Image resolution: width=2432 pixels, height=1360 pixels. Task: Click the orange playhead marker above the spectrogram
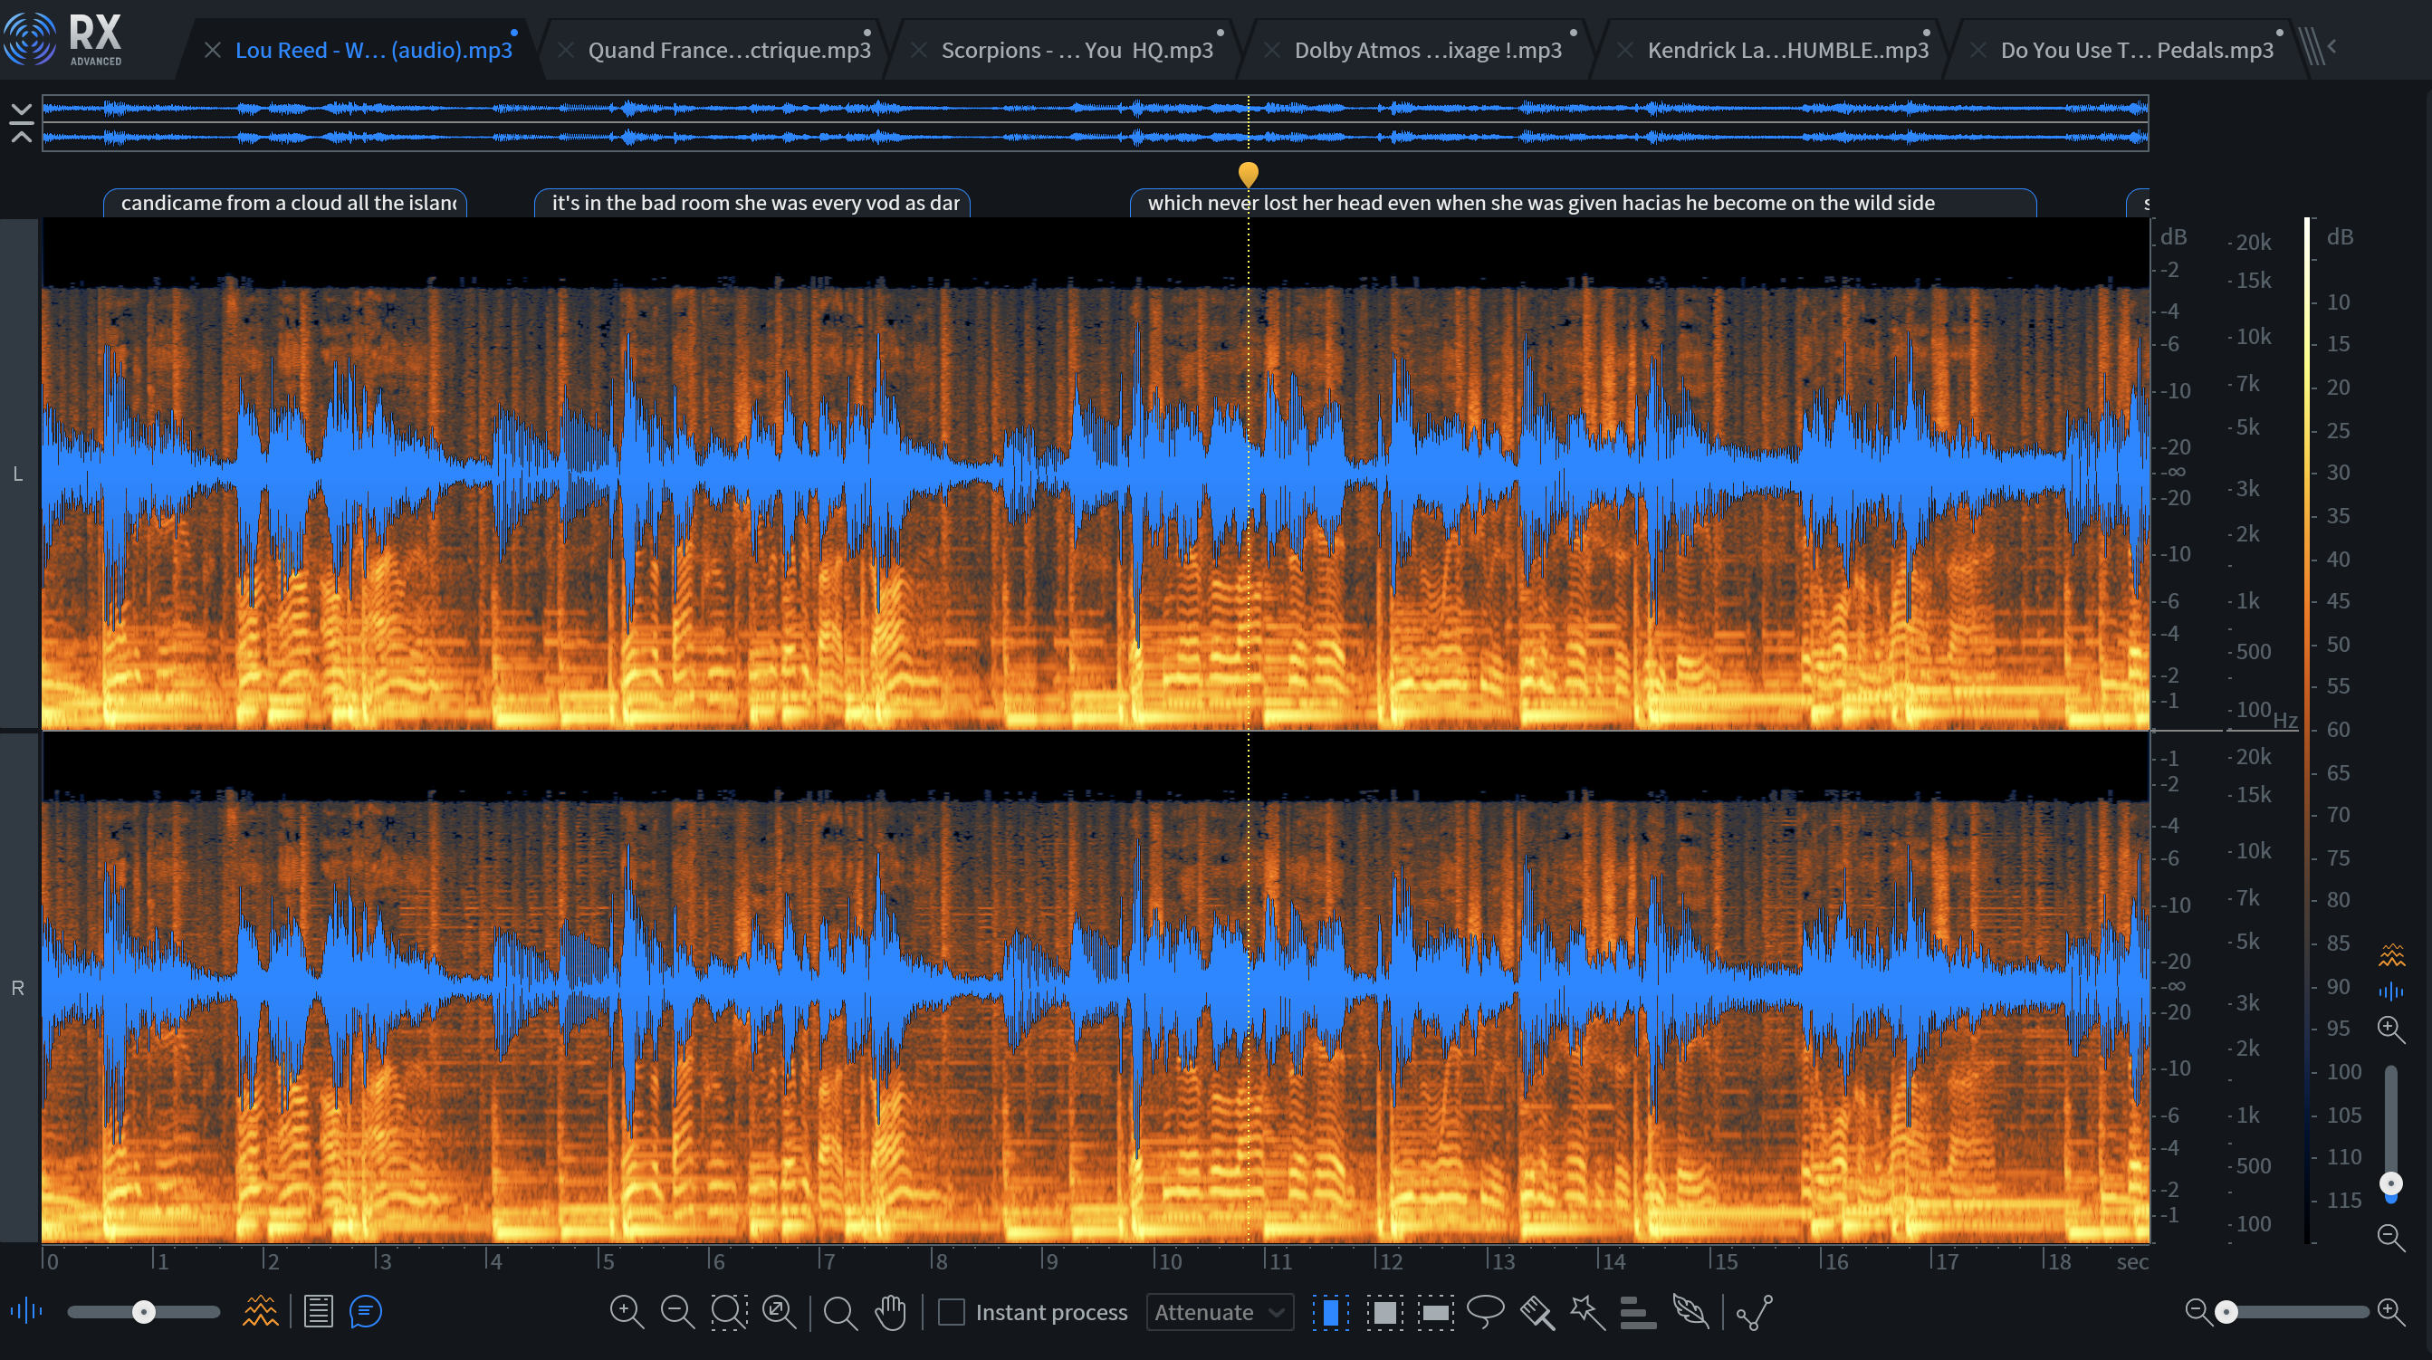1248,174
